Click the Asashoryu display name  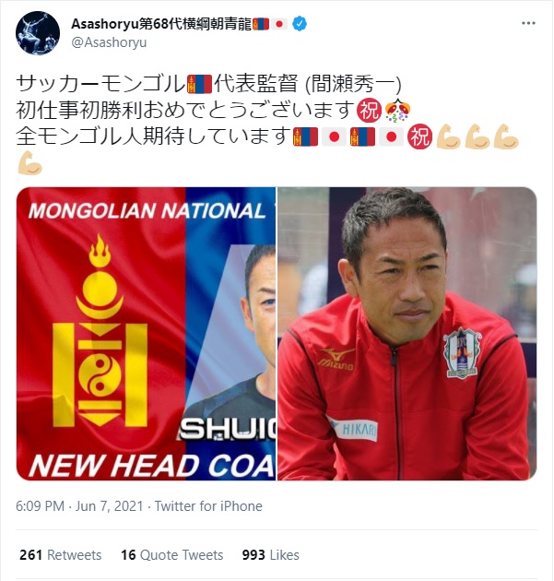click(x=161, y=24)
